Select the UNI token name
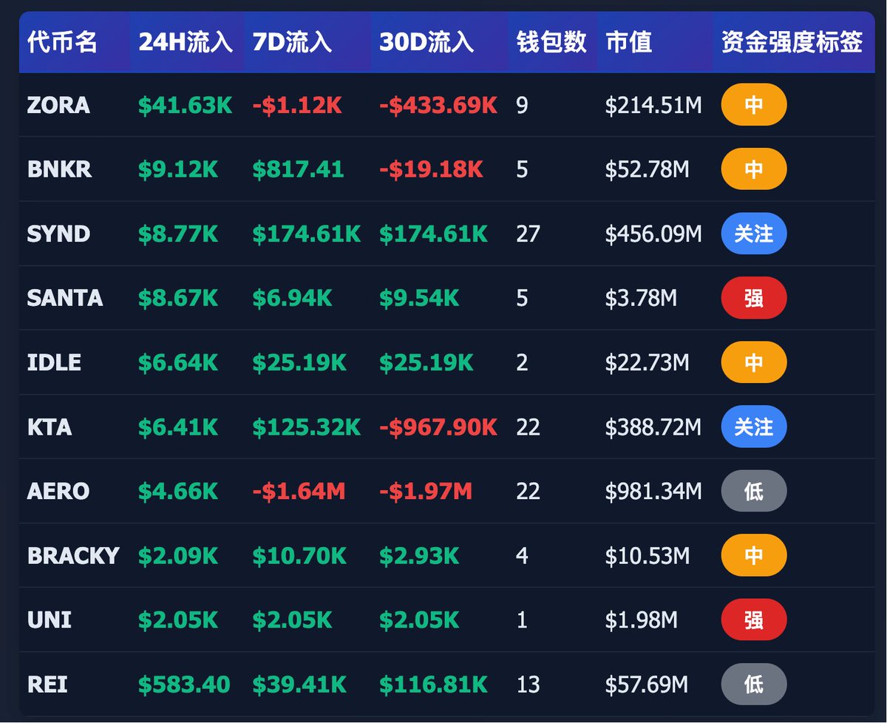This screenshot has height=723, width=887. coord(50,620)
